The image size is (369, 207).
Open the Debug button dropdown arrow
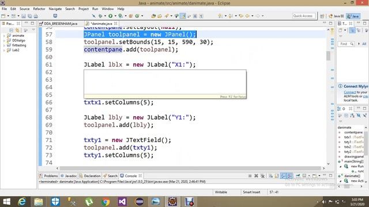(x=105, y=16)
